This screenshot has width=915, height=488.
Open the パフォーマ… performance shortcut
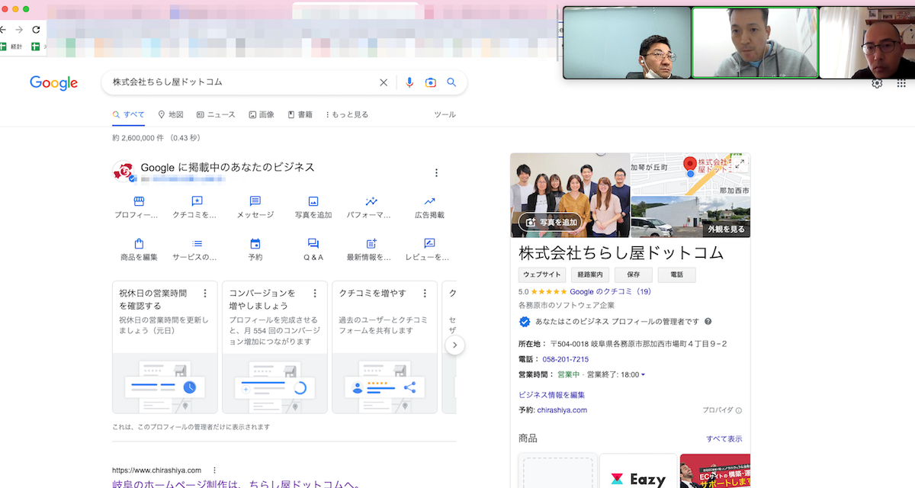pos(371,207)
